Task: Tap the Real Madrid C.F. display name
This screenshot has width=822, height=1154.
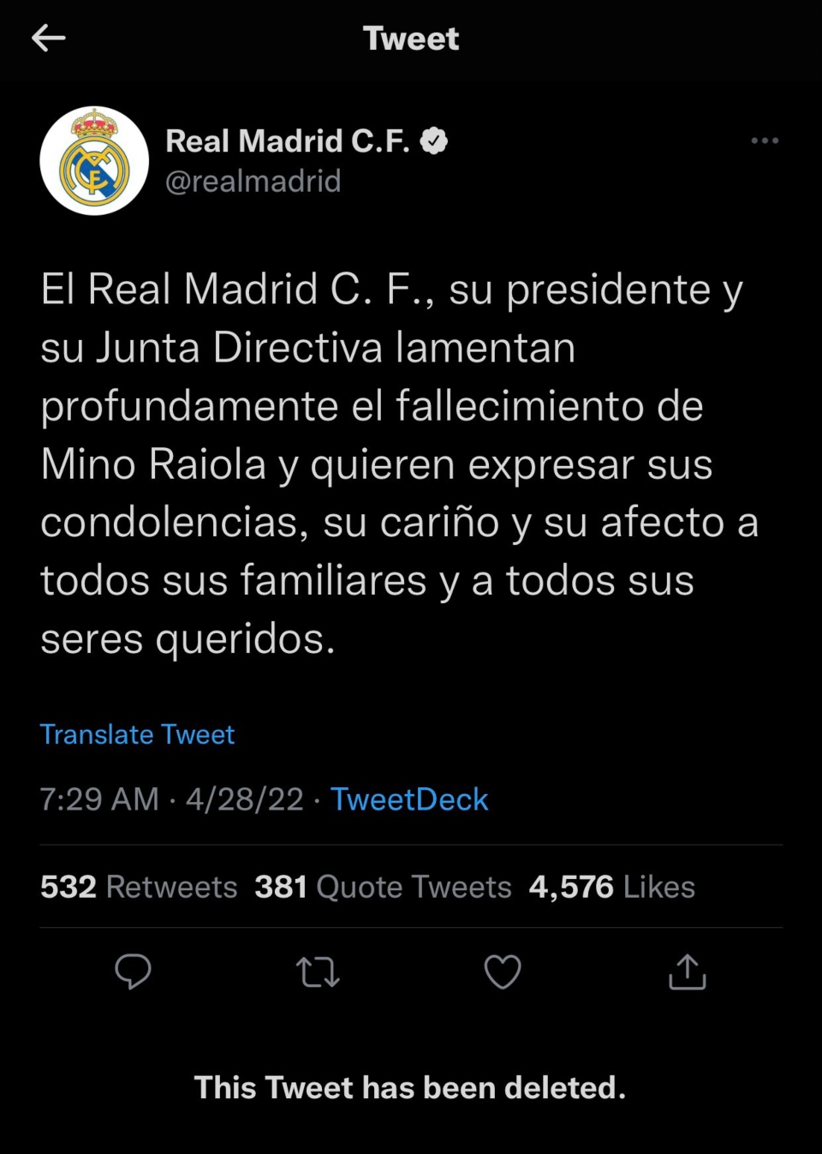Action: tap(287, 141)
